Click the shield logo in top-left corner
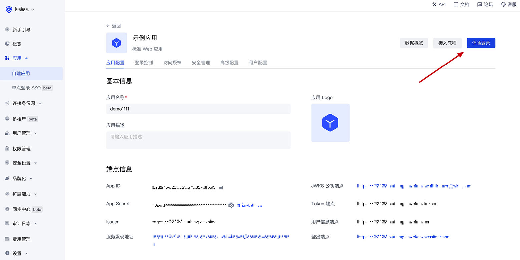Screen dimensions: 520x260 9,9
